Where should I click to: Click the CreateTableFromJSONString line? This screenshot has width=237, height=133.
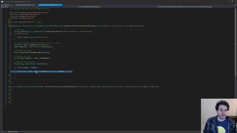[32, 52]
